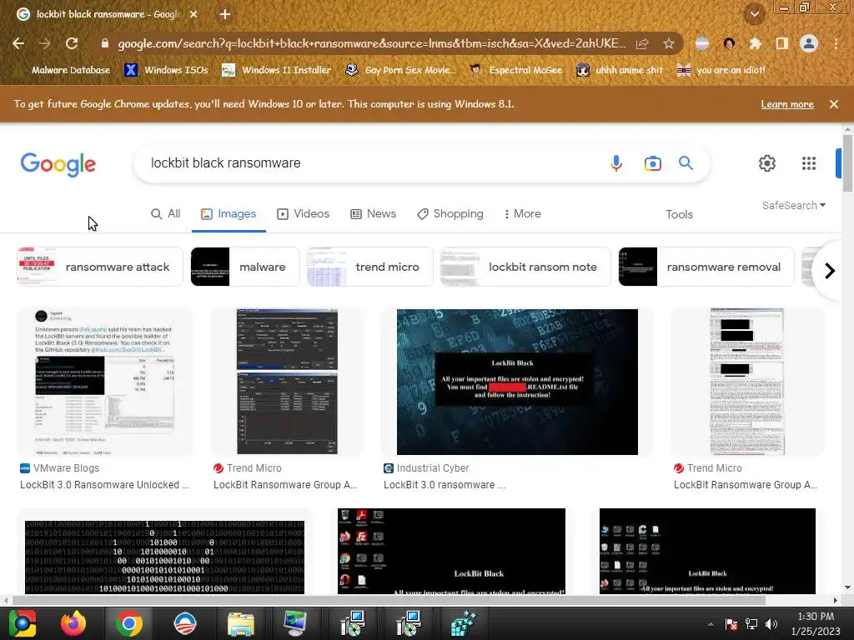This screenshot has height=640, width=854.
Task: Open the volume control in system tray
Action: (x=771, y=623)
